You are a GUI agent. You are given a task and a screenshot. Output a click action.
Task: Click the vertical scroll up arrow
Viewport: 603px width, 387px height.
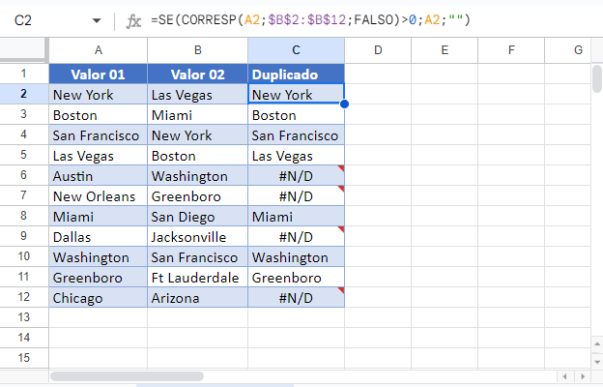(x=597, y=343)
